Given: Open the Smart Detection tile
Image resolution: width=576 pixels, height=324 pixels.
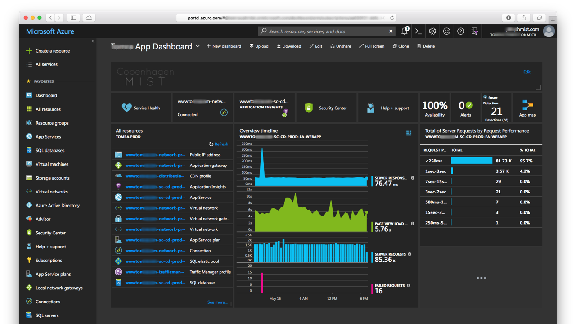Looking at the screenshot, I should tap(496, 108).
